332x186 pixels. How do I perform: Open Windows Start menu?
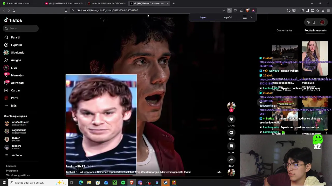(x=4, y=183)
